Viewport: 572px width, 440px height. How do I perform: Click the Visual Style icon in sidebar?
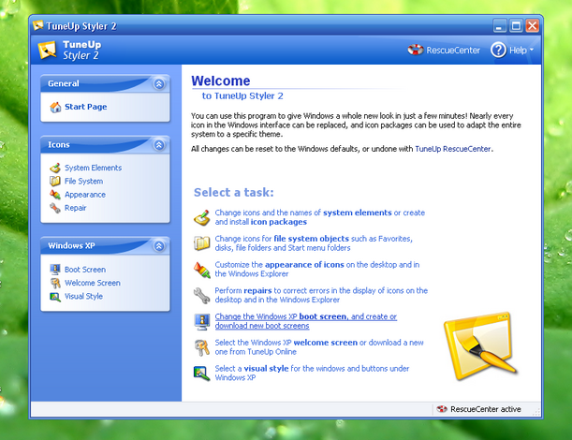pyautogui.click(x=55, y=296)
